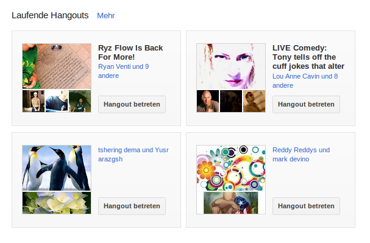370x243 pixels.
Task: Join the LIVE Comedy hangout
Action: pos(306,104)
